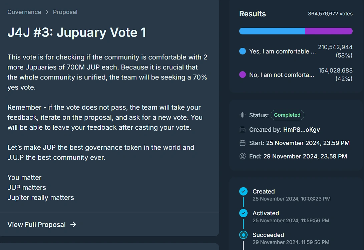Open the Governance breadcrumb link
Viewport: 364px width, 250px height.
[24, 12]
